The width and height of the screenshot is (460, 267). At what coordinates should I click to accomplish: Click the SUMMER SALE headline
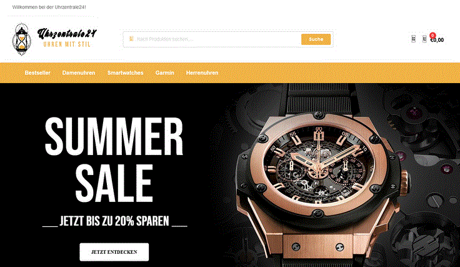point(114,159)
